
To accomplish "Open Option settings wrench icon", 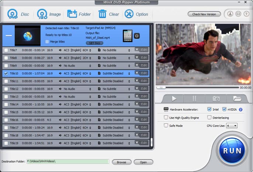I will 129,14.
